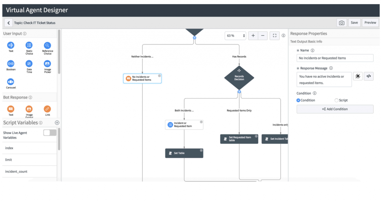This screenshot has height=201, width=381.
Task: Select the Reference Choice user input icon
Action: [47, 45]
